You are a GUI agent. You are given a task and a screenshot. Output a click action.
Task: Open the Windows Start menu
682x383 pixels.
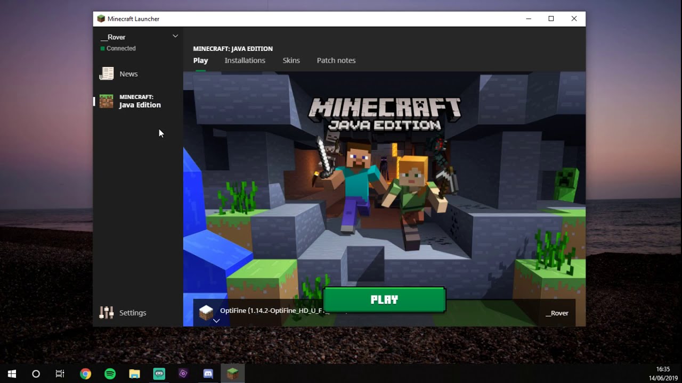pyautogui.click(x=12, y=374)
